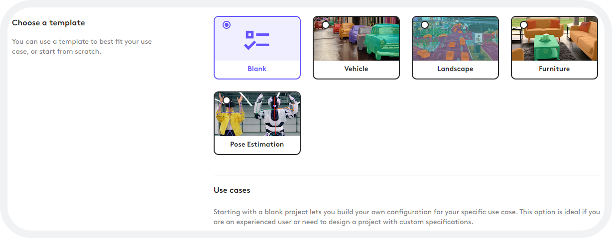Click the Vehicle template label

point(356,69)
